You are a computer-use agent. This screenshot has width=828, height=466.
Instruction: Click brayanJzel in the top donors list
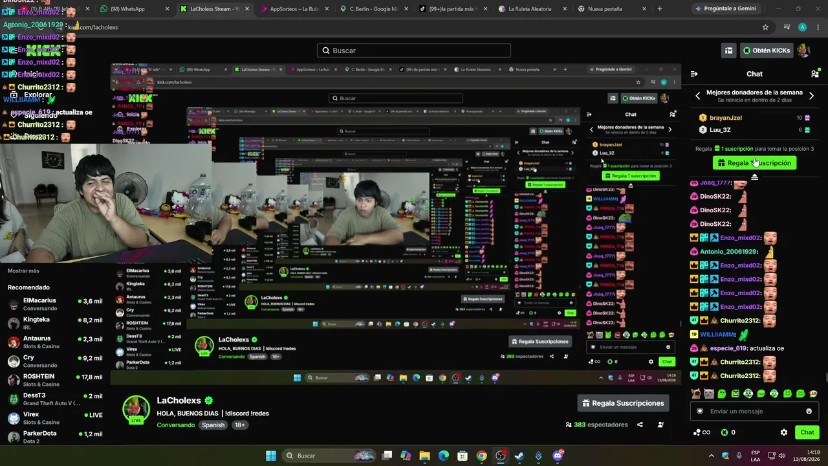pyautogui.click(x=726, y=118)
